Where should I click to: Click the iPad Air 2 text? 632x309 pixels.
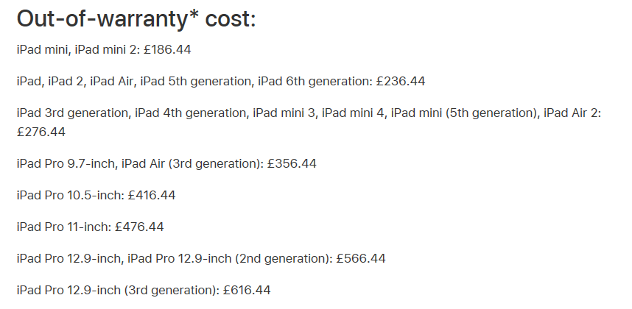pyautogui.click(x=572, y=113)
